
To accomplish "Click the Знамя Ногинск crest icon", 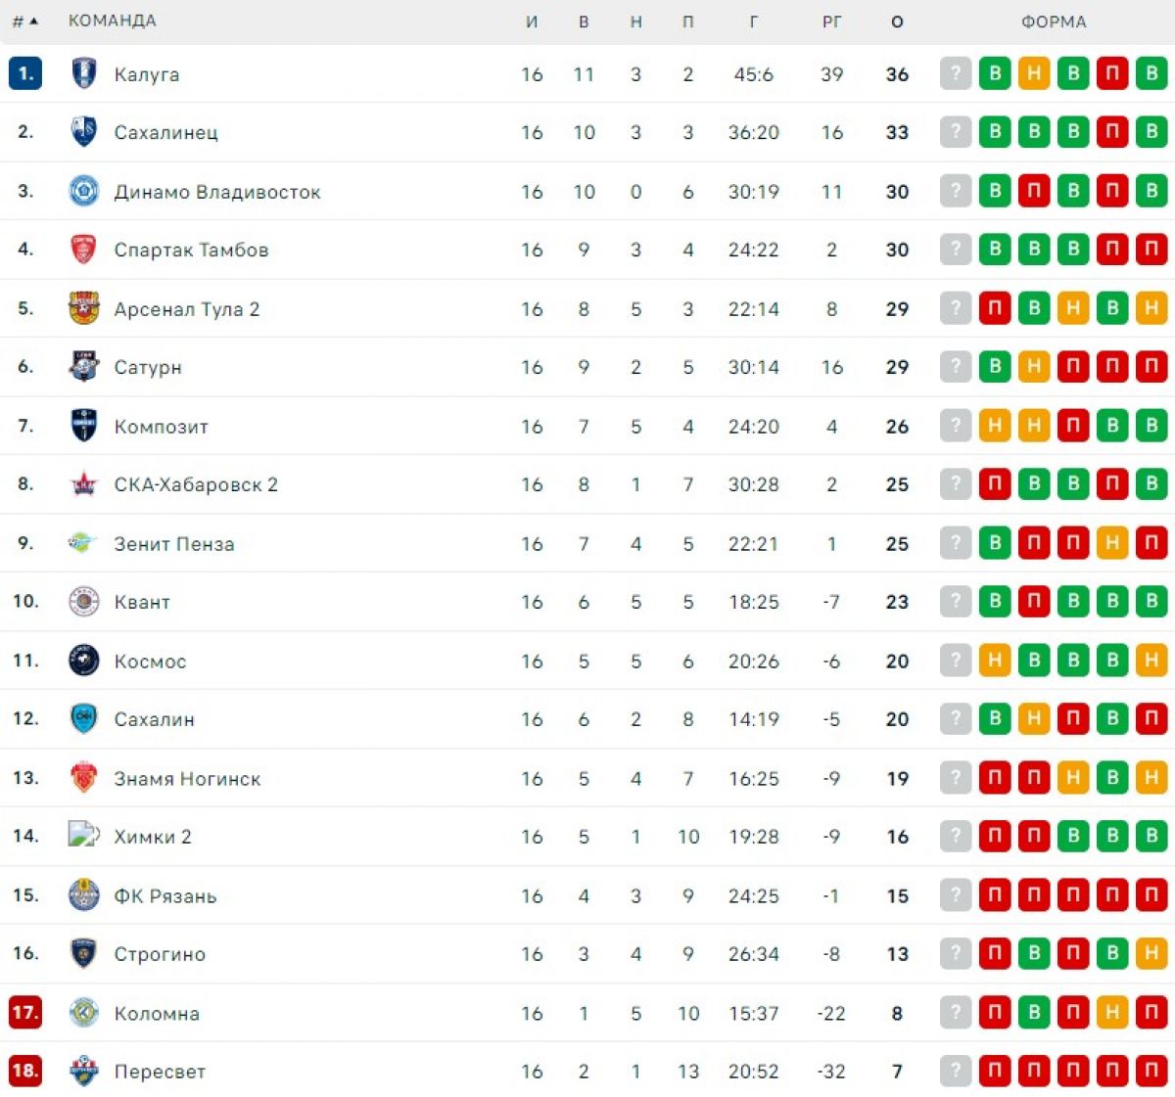I will [84, 778].
